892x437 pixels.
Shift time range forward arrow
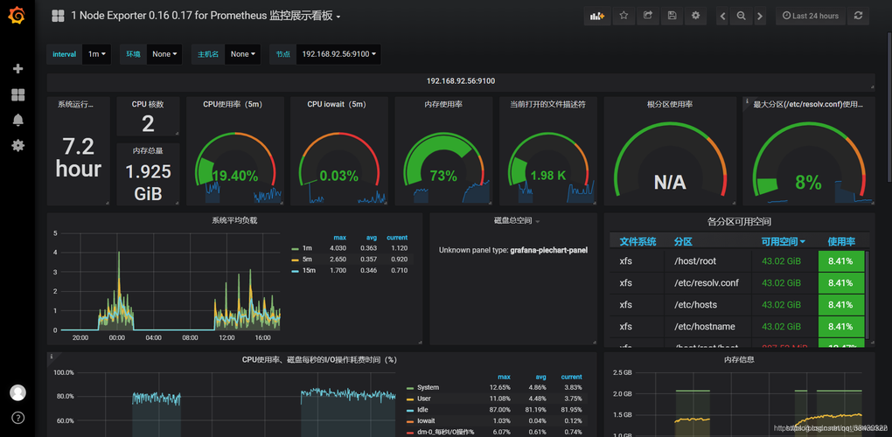click(x=760, y=16)
